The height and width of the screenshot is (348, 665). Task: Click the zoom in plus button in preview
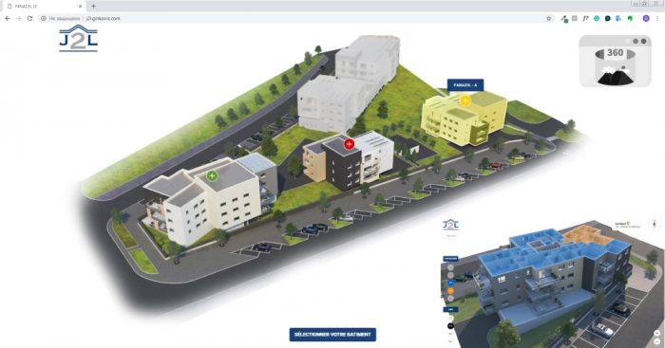click(x=657, y=334)
